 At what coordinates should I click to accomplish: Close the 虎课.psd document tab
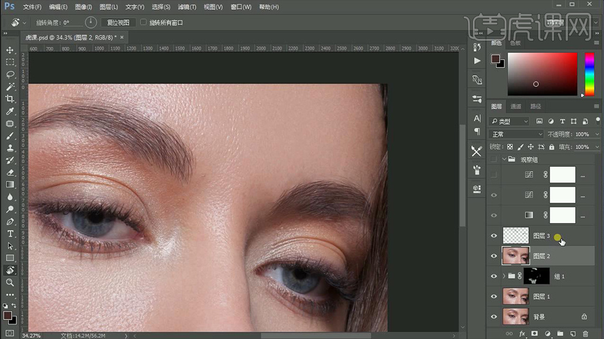(121, 37)
